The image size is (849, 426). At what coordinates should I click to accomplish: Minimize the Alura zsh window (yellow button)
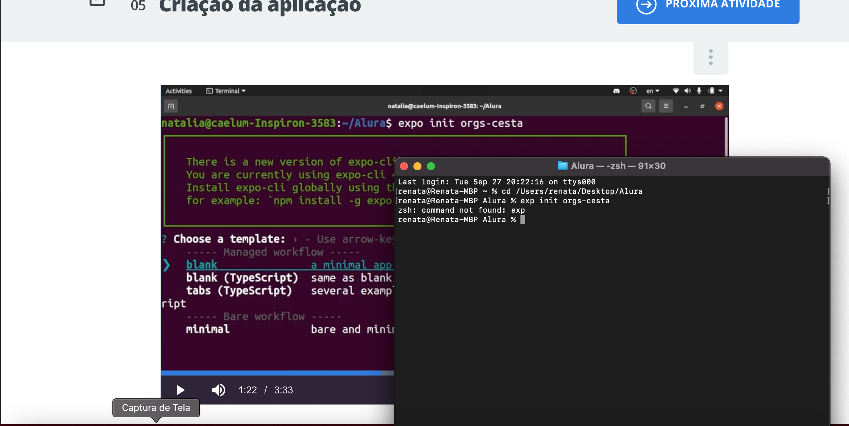click(417, 166)
